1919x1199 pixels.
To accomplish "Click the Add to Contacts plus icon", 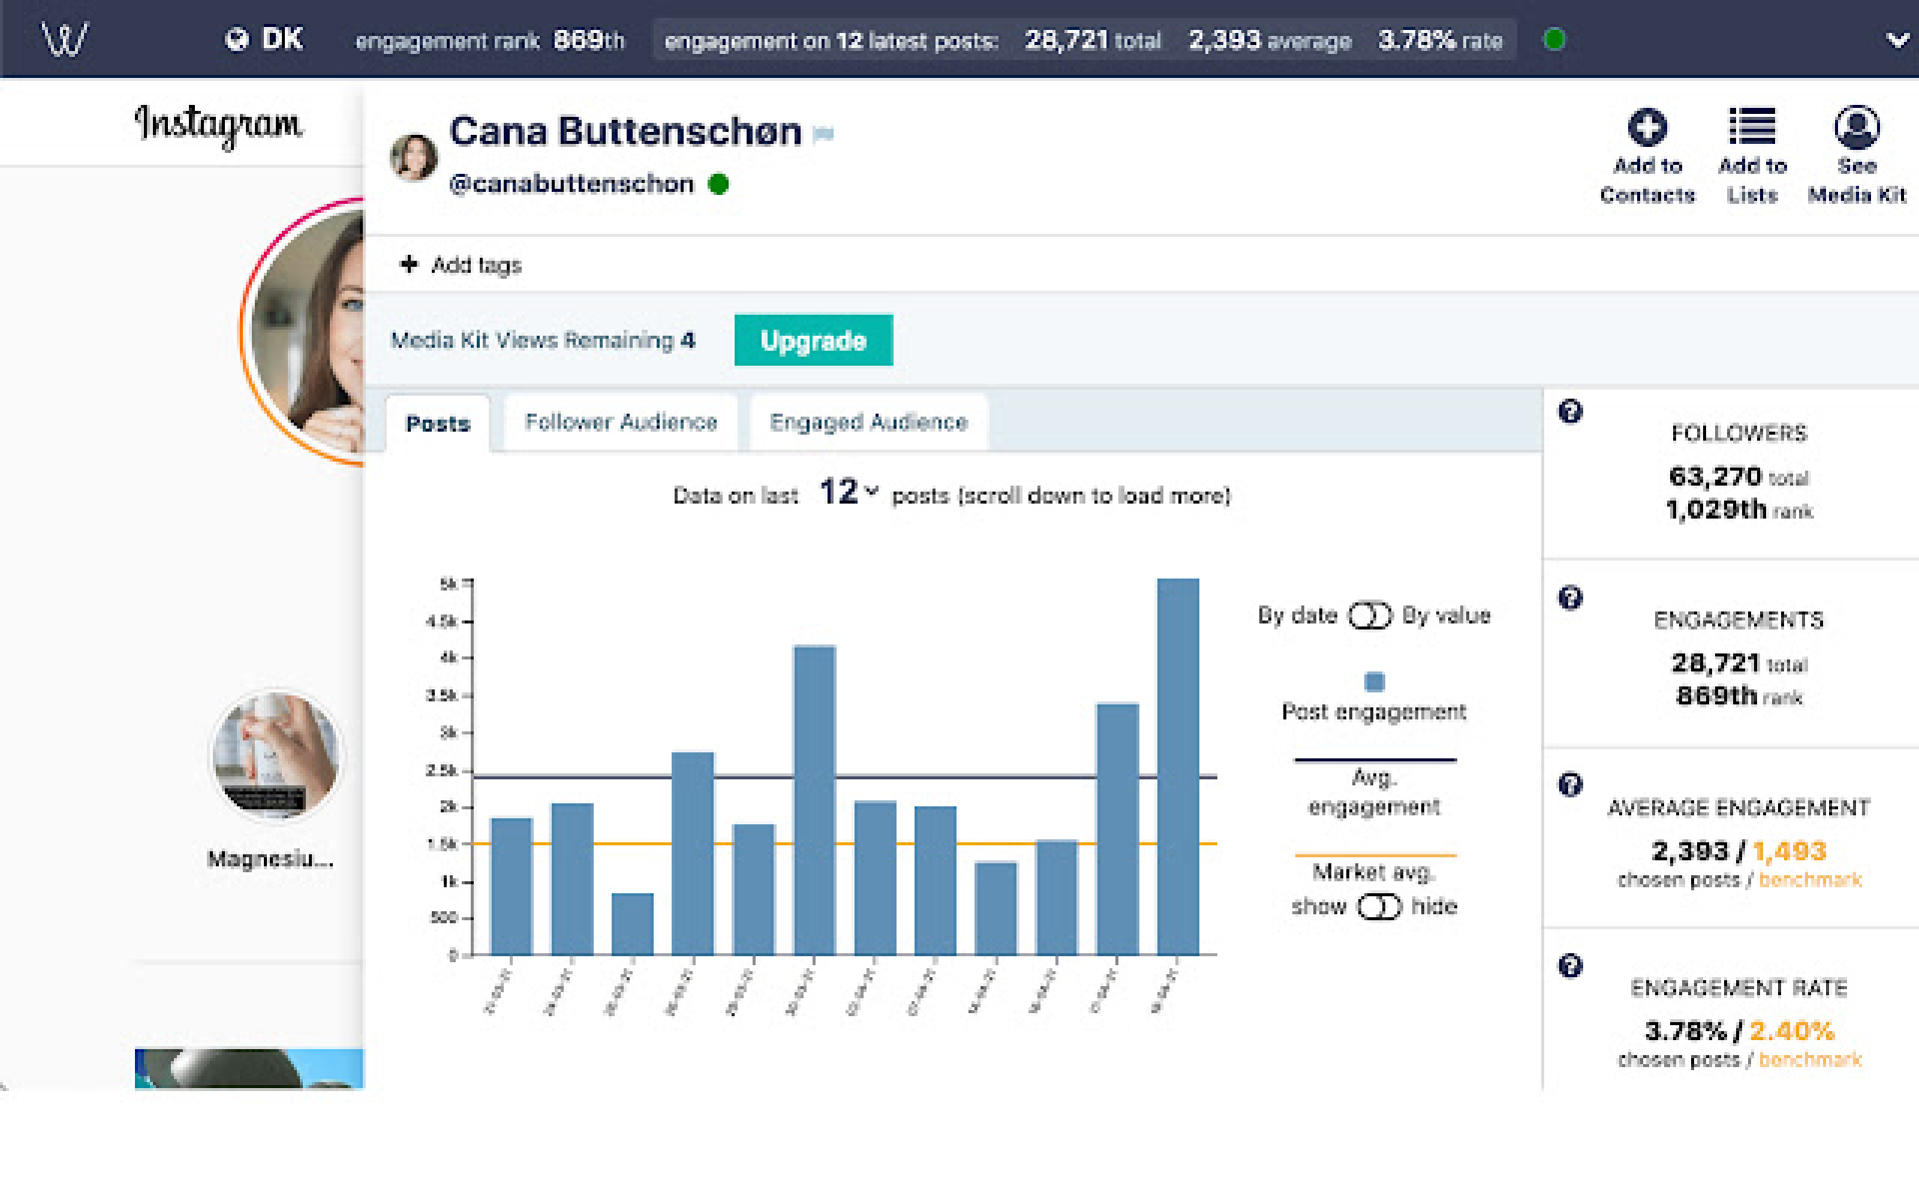I will pyautogui.click(x=1647, y=127).
